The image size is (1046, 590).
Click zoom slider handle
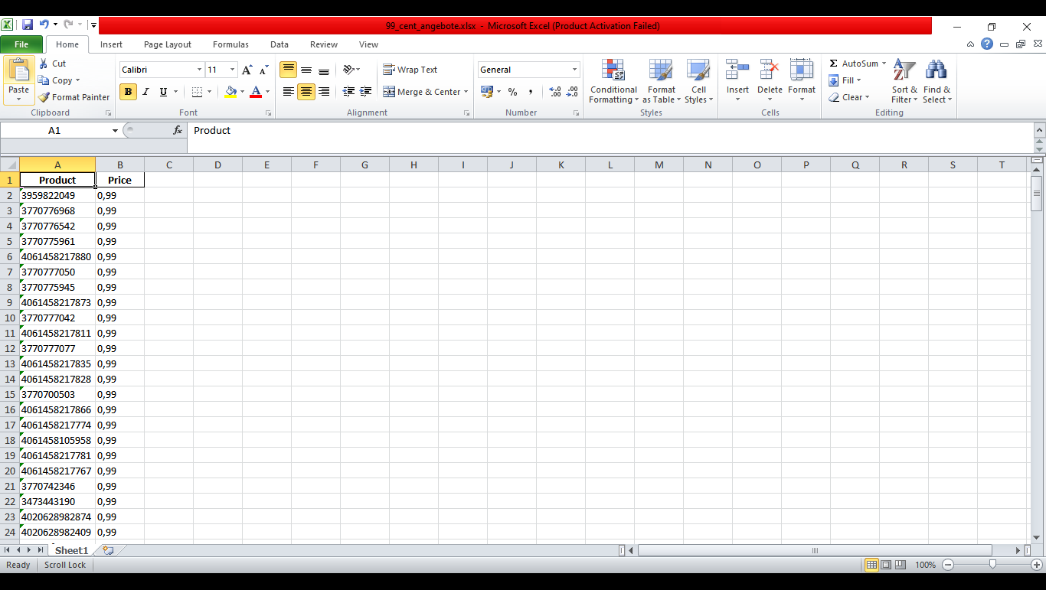pos(992,565)
